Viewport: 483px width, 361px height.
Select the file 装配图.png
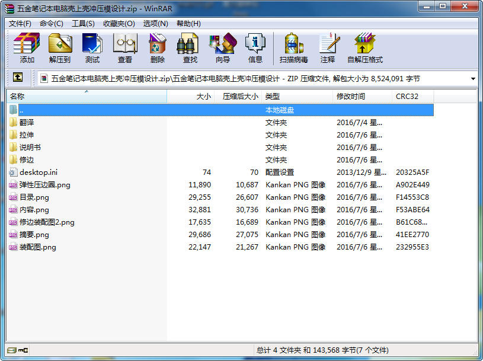point(38,247)
